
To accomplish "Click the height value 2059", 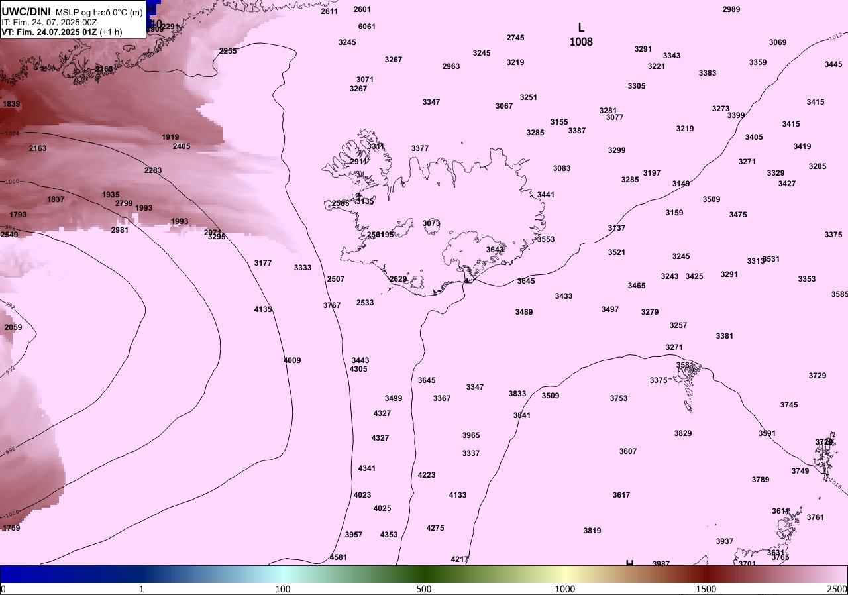I will tap(13, 327).
